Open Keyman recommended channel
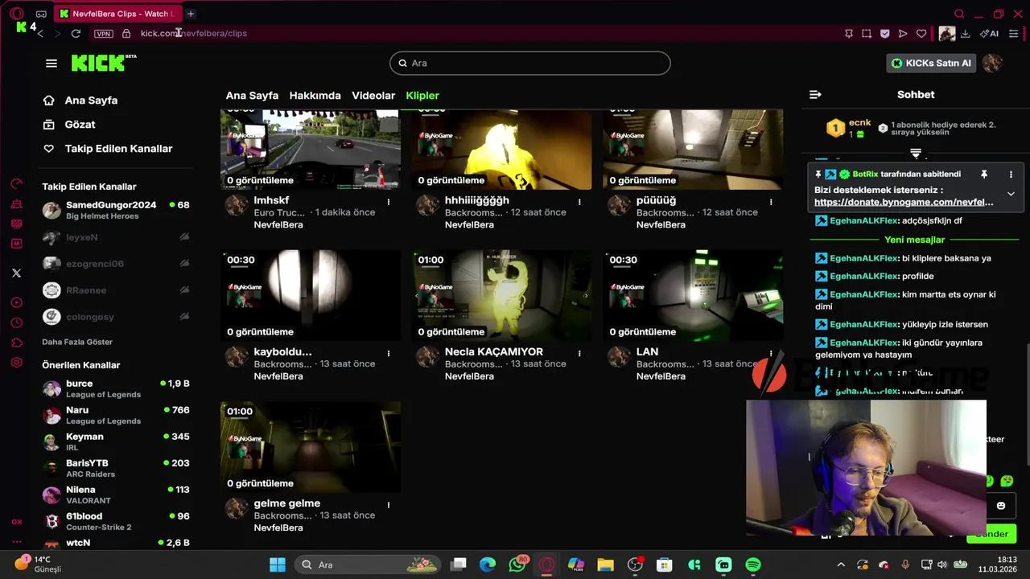Viewport: 1030px width, 579px height. (x=116, y=441)
